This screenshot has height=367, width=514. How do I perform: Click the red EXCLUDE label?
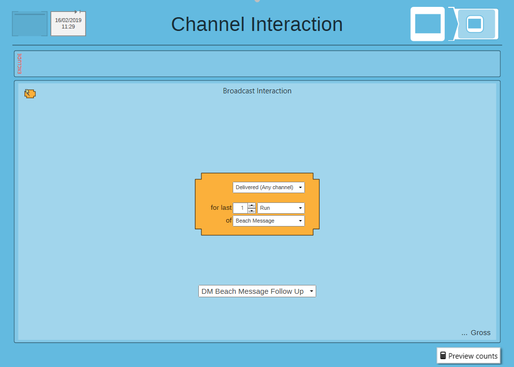(19, 64)
